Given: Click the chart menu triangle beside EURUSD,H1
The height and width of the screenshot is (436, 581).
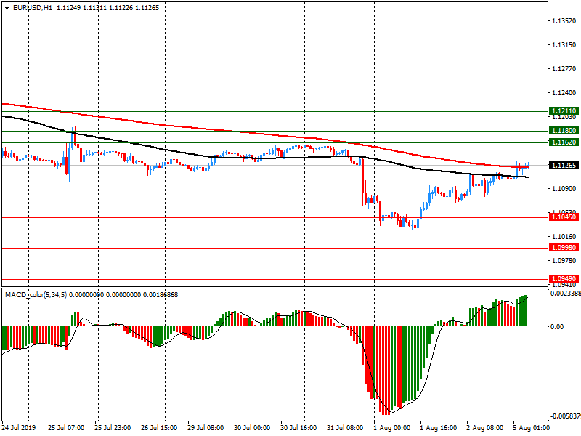Looking at the screenshot, I should click(x=7, y=8).
